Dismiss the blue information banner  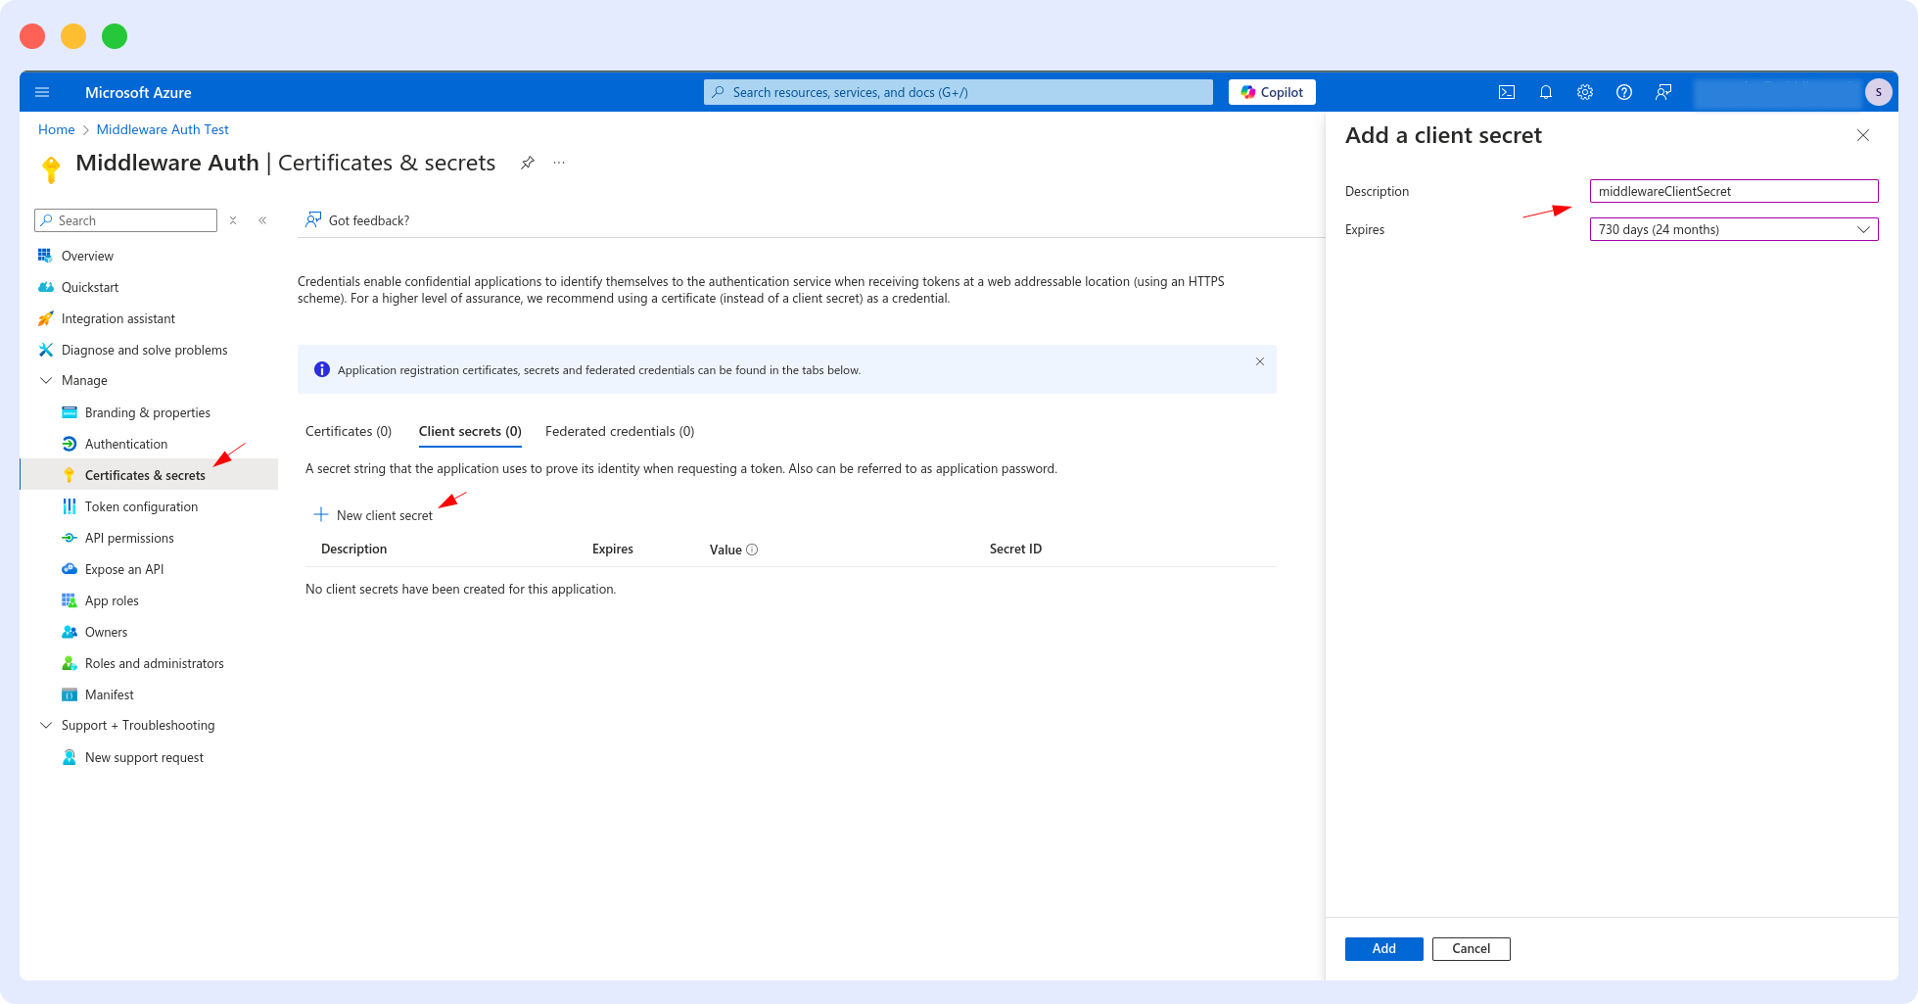1260,361
